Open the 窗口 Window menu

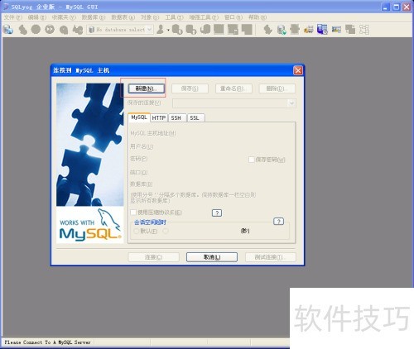233,17
